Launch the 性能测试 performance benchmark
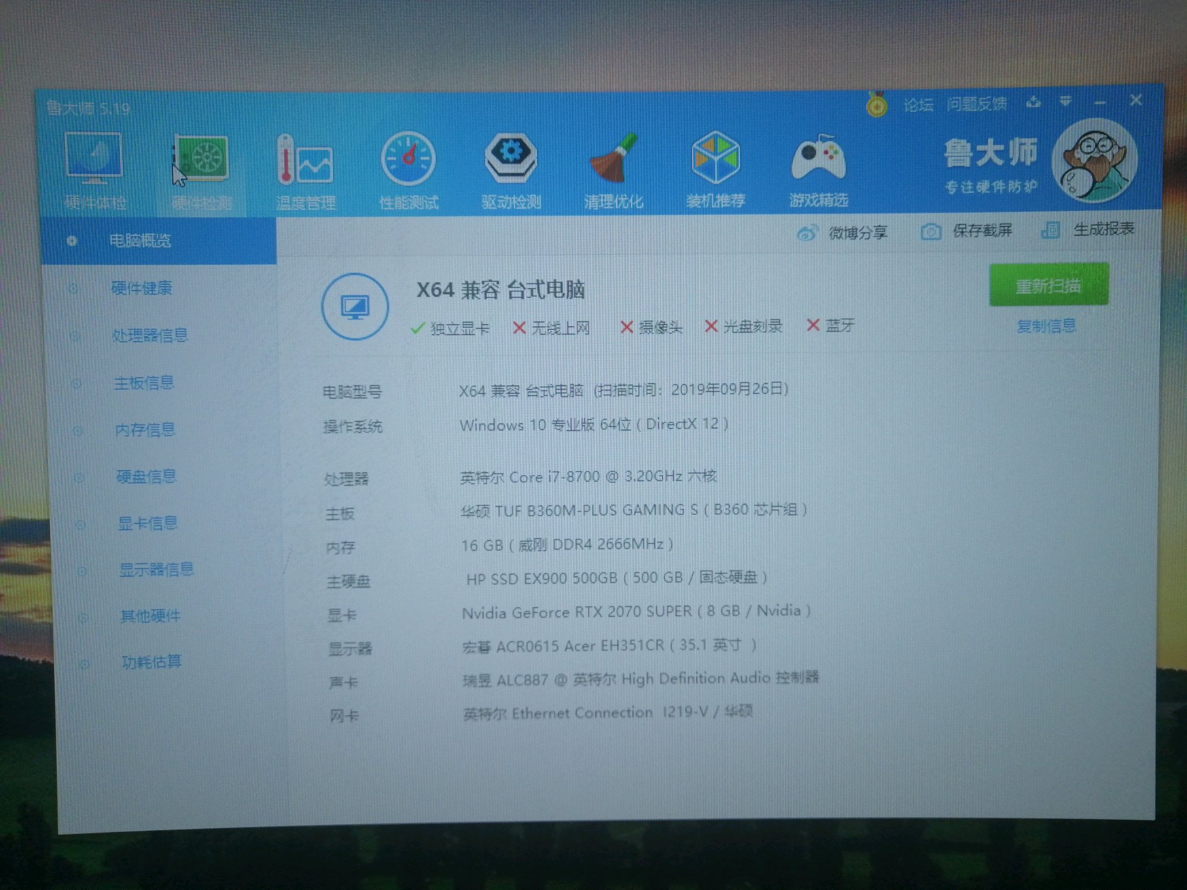The height and width of the screenshot is (890, 1187). pos(408,170)
